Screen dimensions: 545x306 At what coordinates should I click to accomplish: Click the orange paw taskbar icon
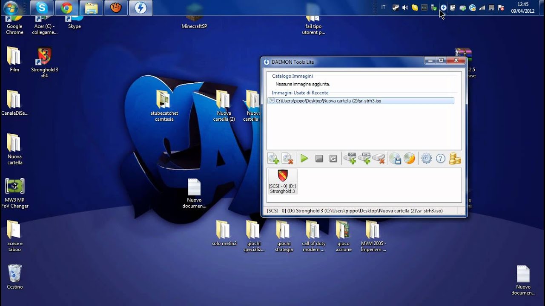coord(116,8)
